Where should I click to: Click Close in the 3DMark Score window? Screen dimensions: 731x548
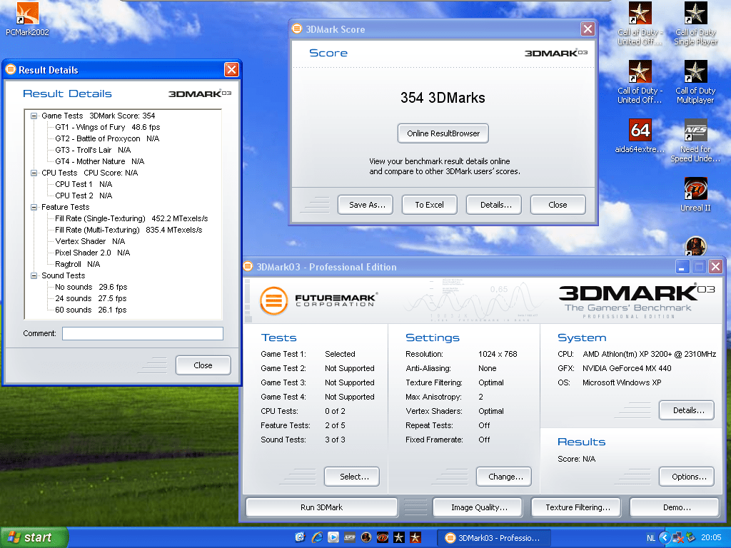tap(558, 205)
